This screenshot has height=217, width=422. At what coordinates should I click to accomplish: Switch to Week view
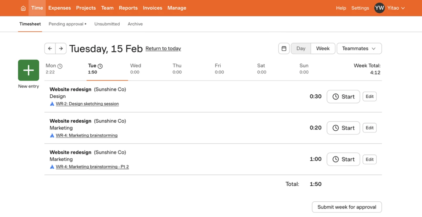pyautogui.click(x=323, y=49)
